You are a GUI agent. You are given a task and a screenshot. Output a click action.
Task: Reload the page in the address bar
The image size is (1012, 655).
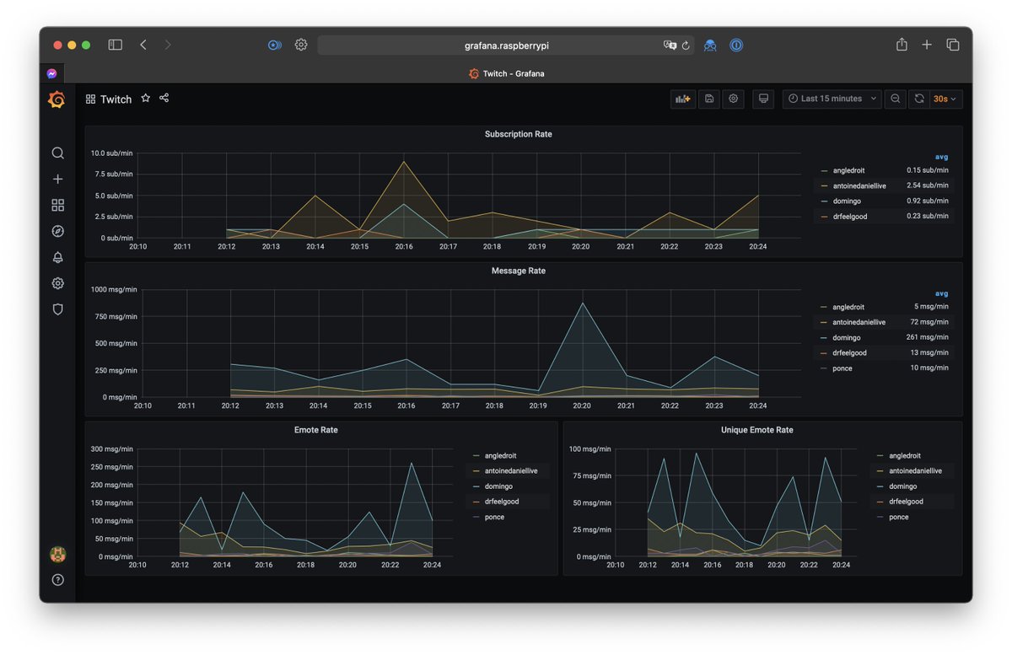click(x=686, y=45)
